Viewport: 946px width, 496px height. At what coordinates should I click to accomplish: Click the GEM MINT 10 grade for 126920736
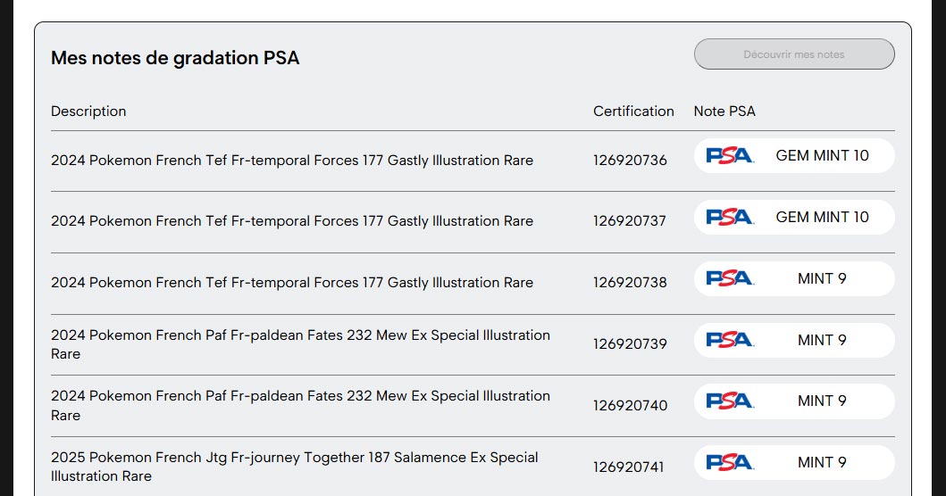[x=822, y=155]
